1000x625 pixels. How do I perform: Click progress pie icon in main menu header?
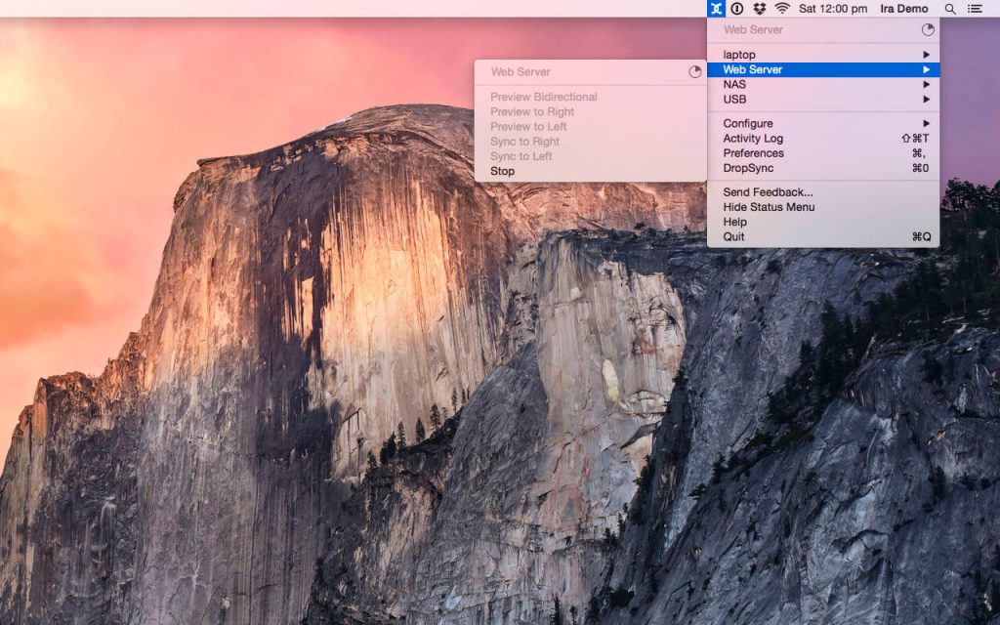pyautogui.click(x=927, y=30)
